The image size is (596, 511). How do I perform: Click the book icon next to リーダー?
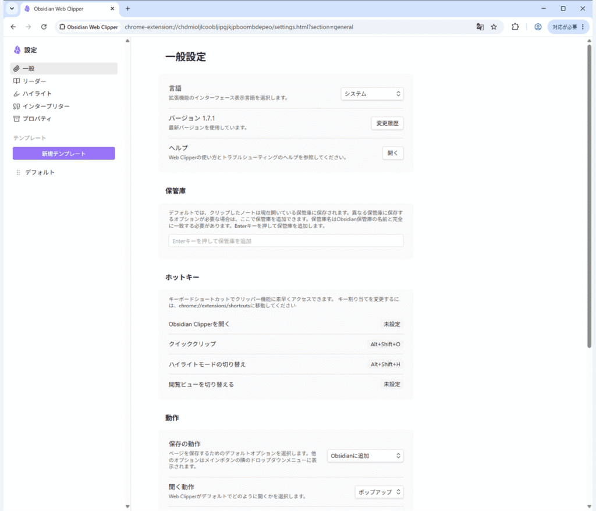click(16, 81)
